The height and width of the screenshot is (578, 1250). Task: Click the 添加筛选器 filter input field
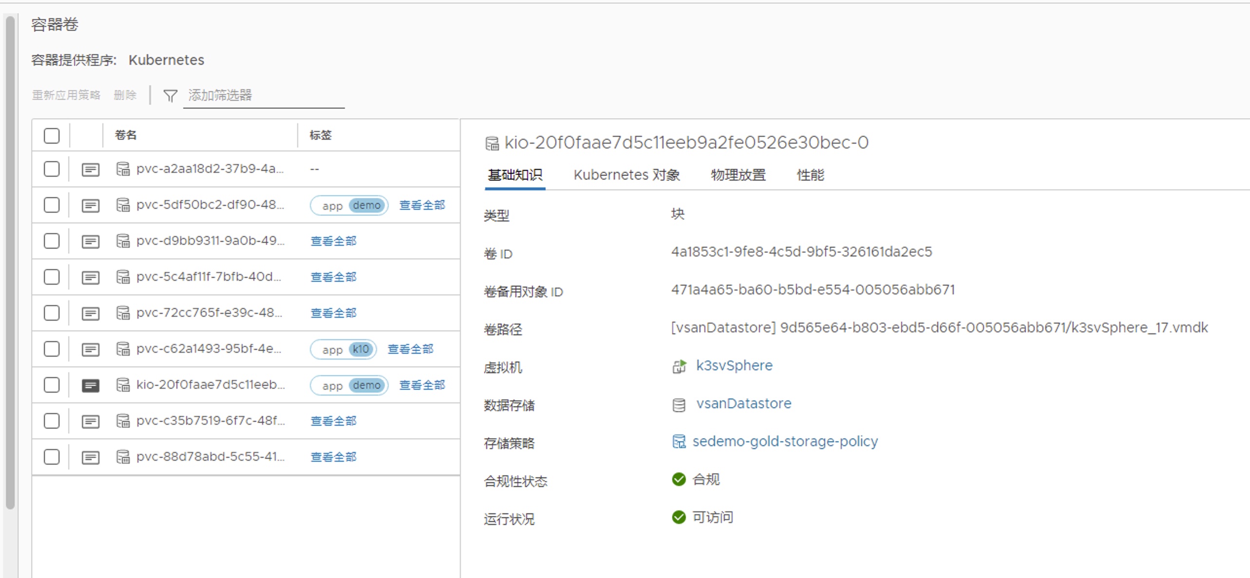pos(263,95)
